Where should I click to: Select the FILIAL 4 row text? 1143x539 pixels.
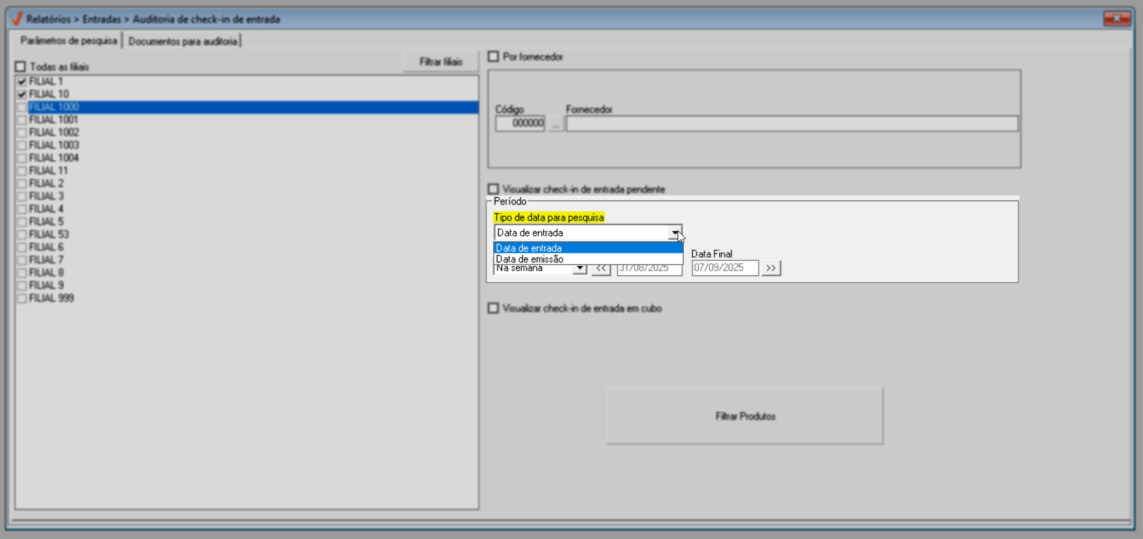tap(46, 209)
